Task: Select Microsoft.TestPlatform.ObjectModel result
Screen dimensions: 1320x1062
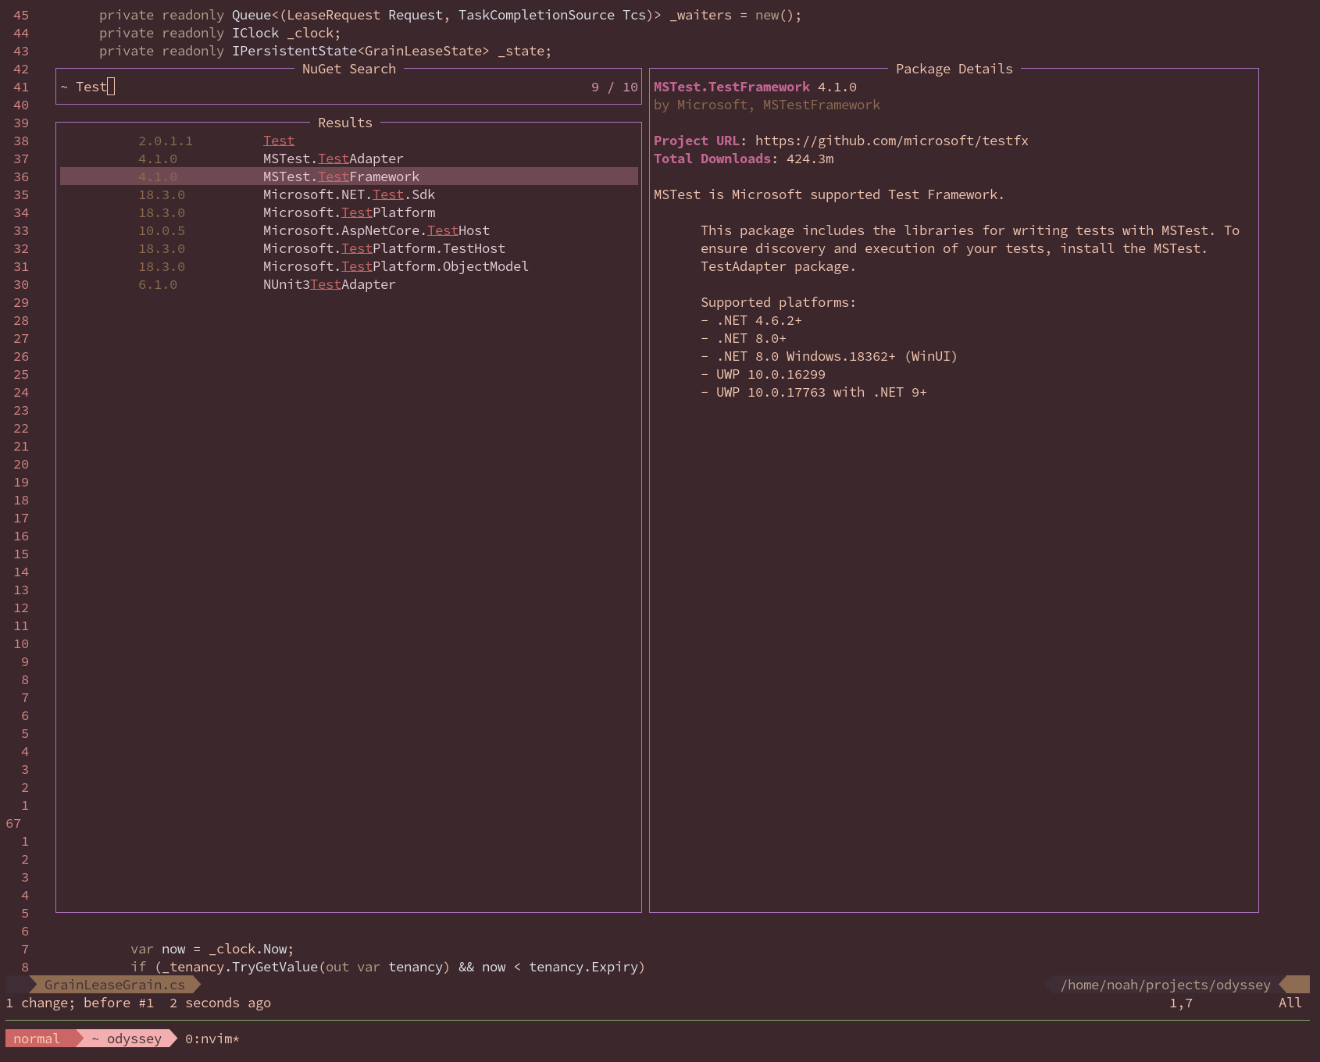Action: pyautogui.click(x=348, y=266)
